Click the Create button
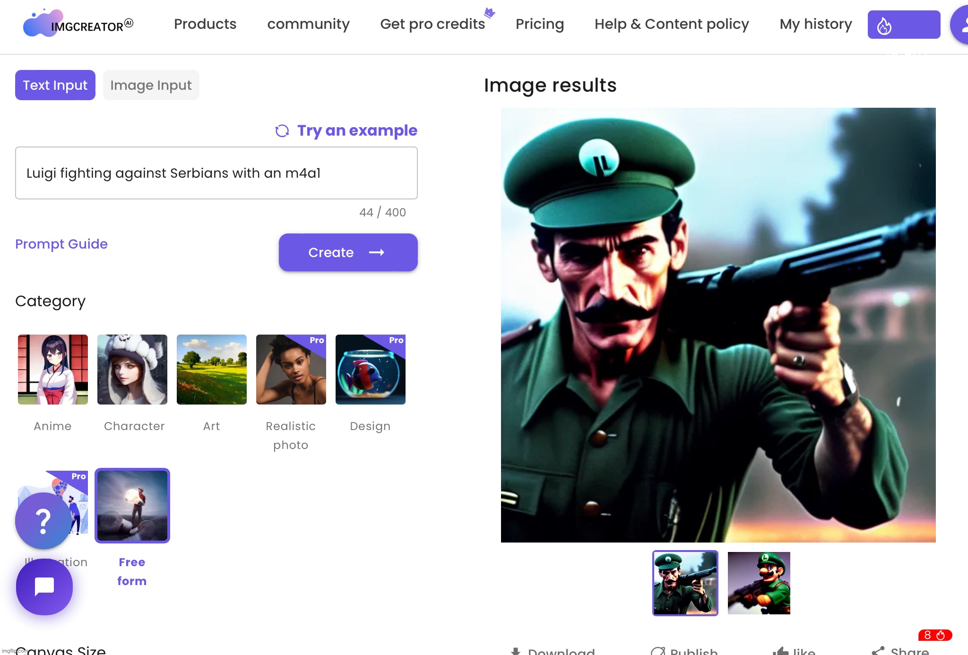 348,252
